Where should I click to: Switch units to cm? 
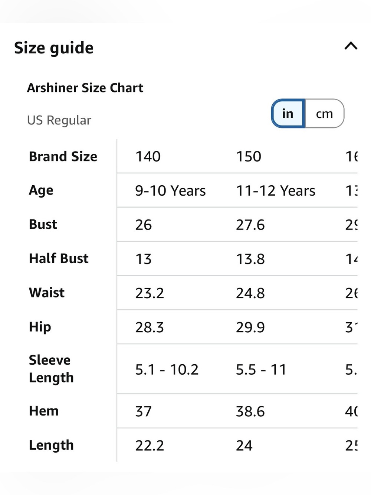click(x=325, y=114)
